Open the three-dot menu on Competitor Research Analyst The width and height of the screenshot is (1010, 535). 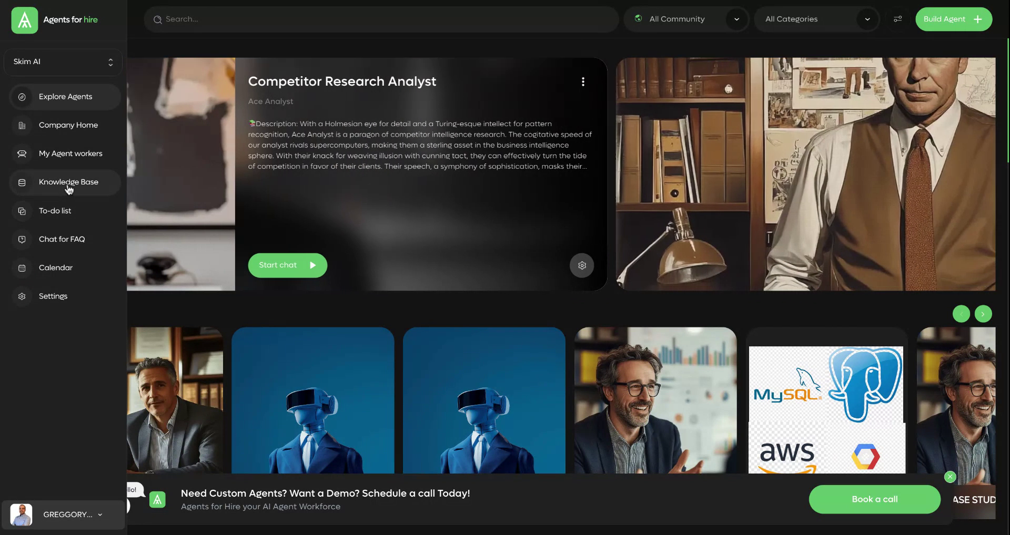[583, 81]
